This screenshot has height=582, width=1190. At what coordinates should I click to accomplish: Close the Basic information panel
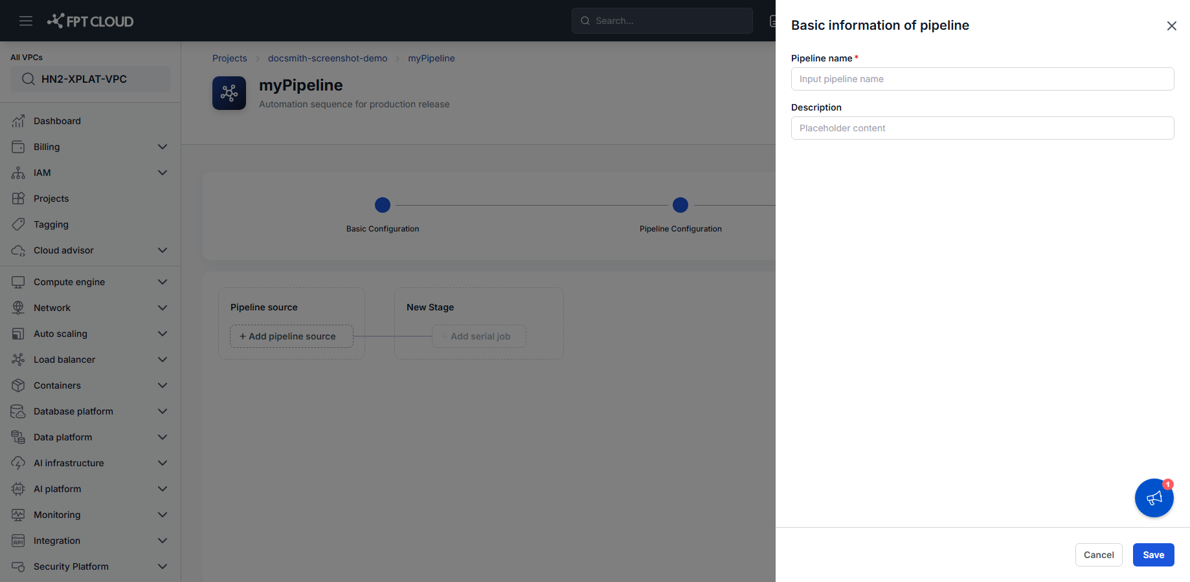(1171, 26)
